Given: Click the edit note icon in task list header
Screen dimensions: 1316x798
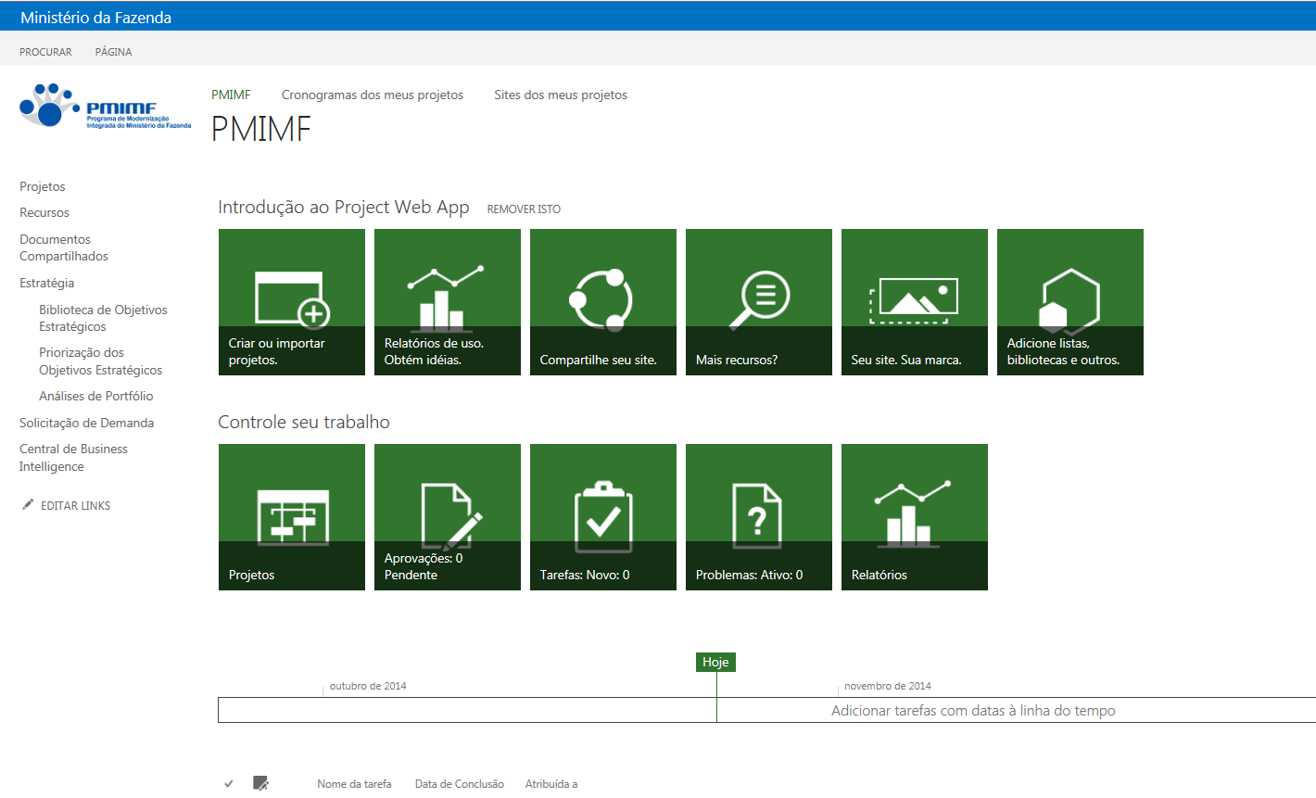Looking at the screenshot, I should [x=261, y=783].
